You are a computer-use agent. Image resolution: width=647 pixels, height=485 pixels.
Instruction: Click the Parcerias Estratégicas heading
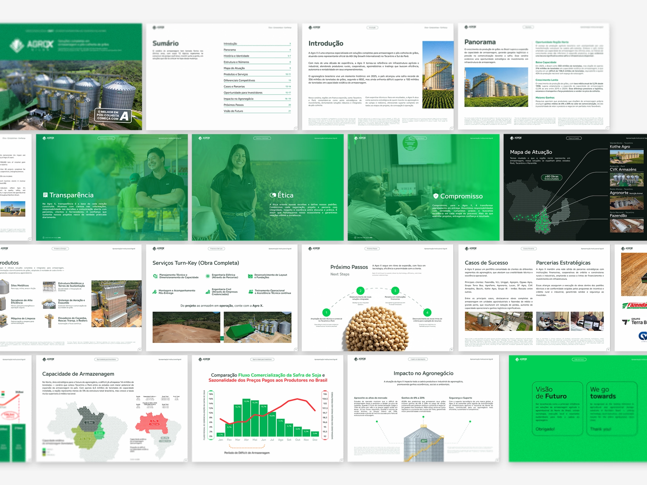coord(563,263)
